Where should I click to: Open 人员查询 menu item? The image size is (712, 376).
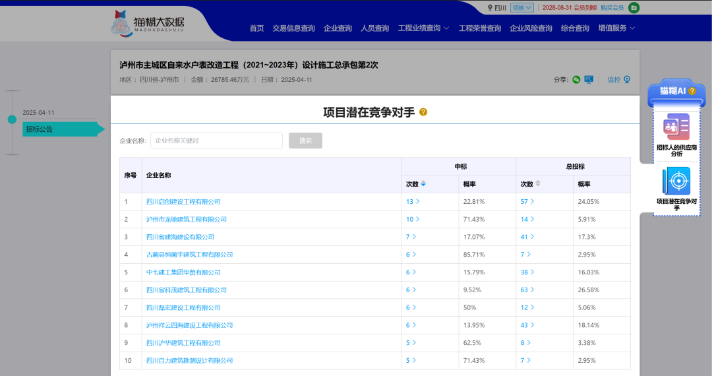(375, 28)
